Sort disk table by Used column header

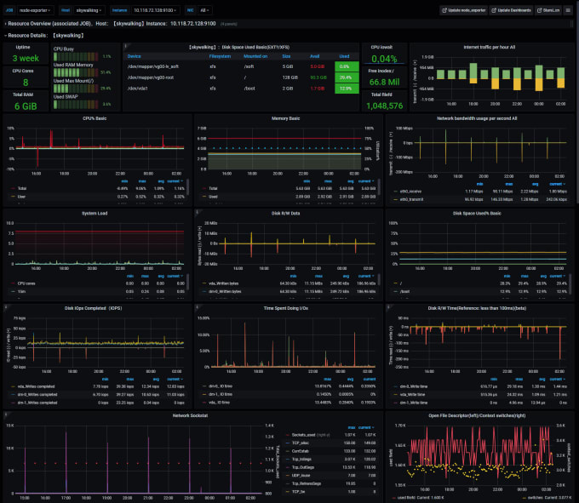(x=344, y=56)
